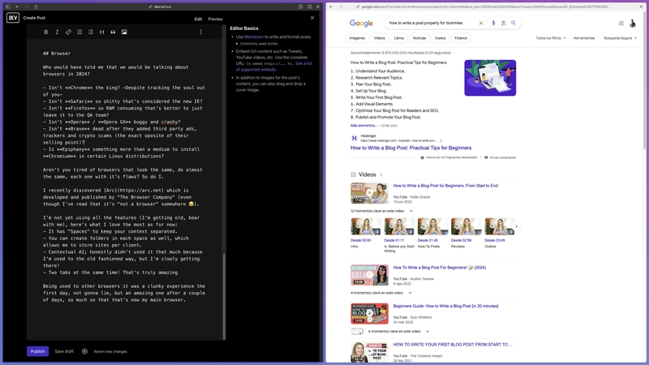Open post options next to Save draft
The height and width of the screenshot is (365, 649).
(x=84, y=351)
